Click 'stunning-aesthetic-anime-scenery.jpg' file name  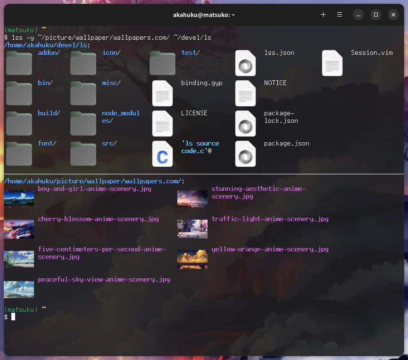pos(258,192)
